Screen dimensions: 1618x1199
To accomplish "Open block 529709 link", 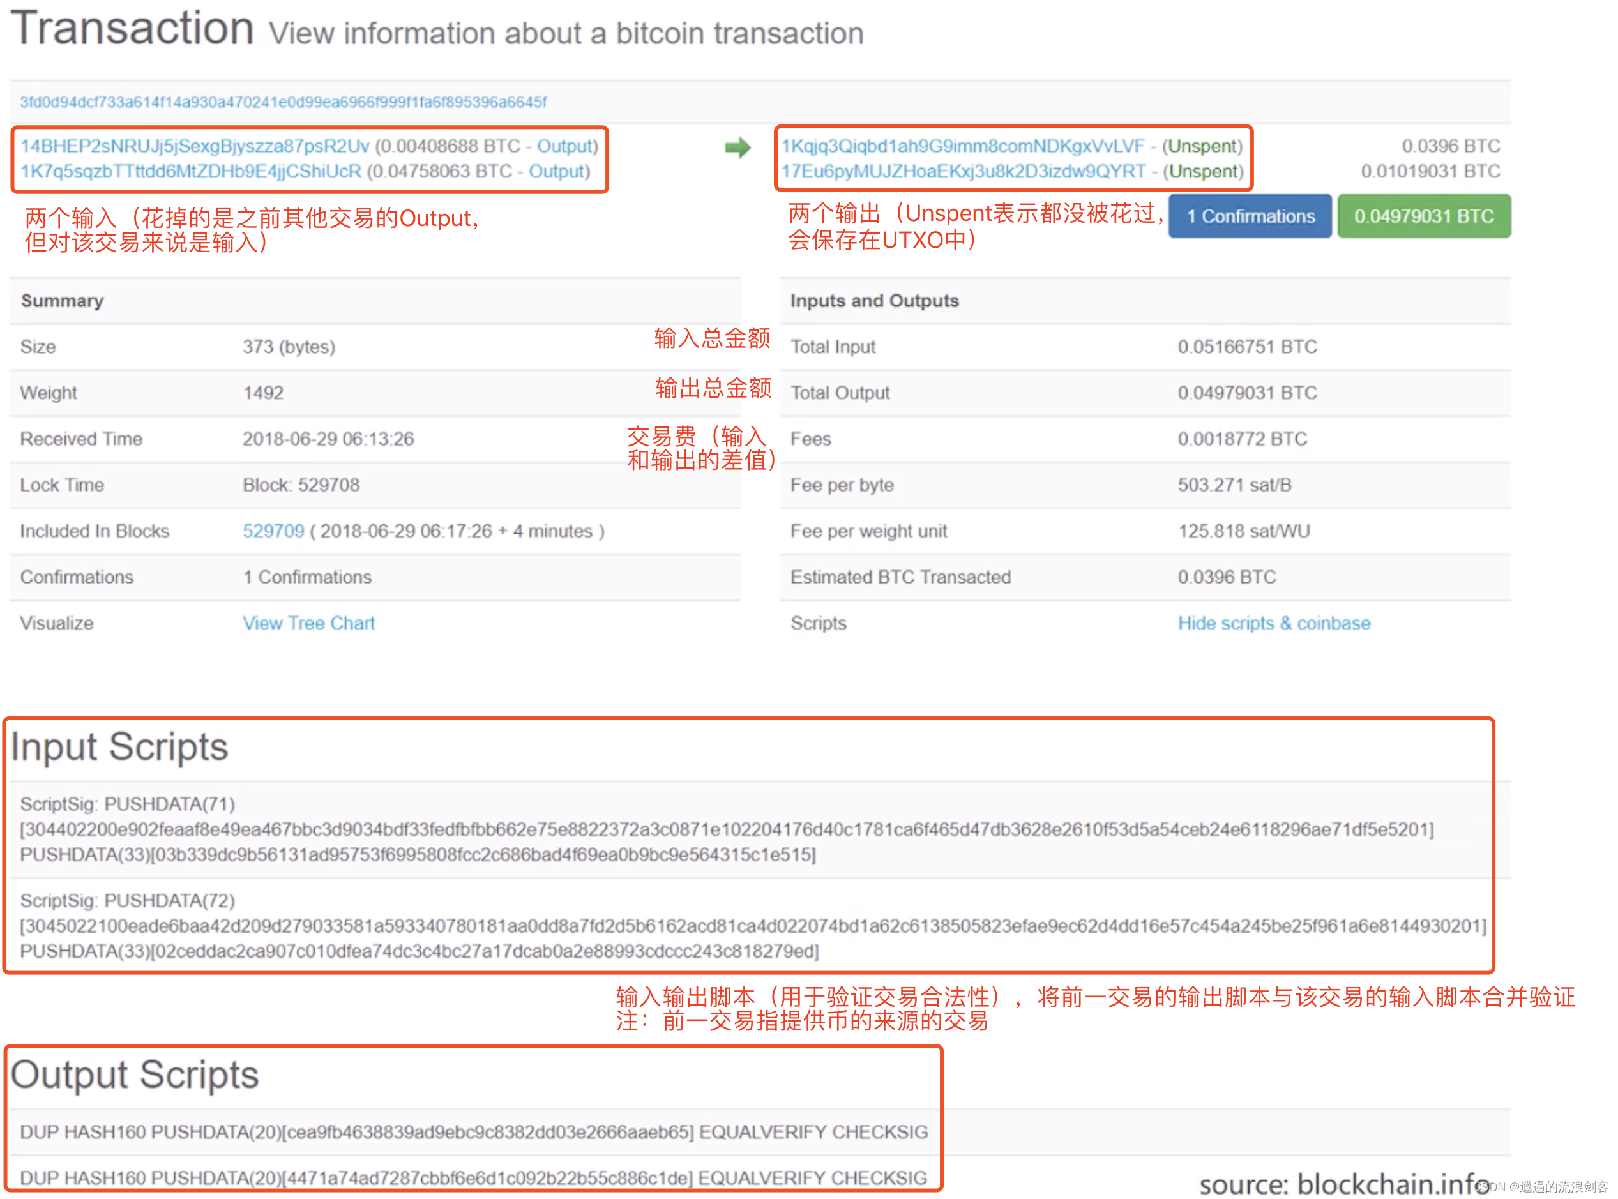I will pos(273,531).
